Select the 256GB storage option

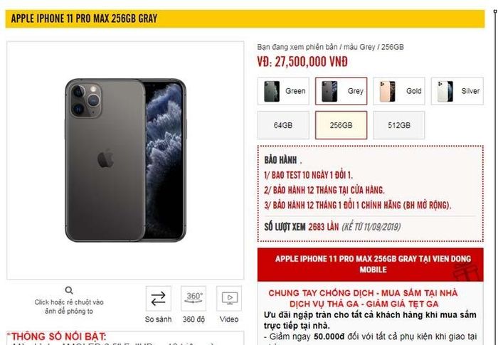341,125
